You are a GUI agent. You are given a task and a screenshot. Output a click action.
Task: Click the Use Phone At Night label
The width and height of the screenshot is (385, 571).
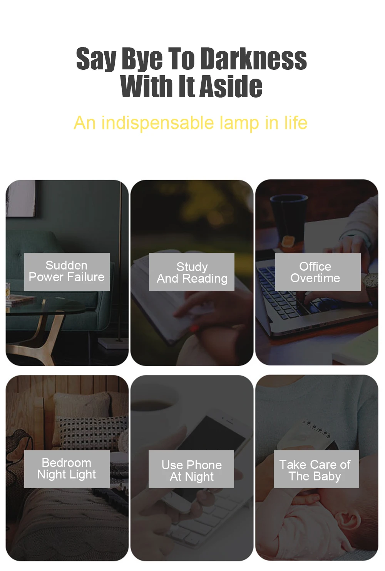click(191, 469)
